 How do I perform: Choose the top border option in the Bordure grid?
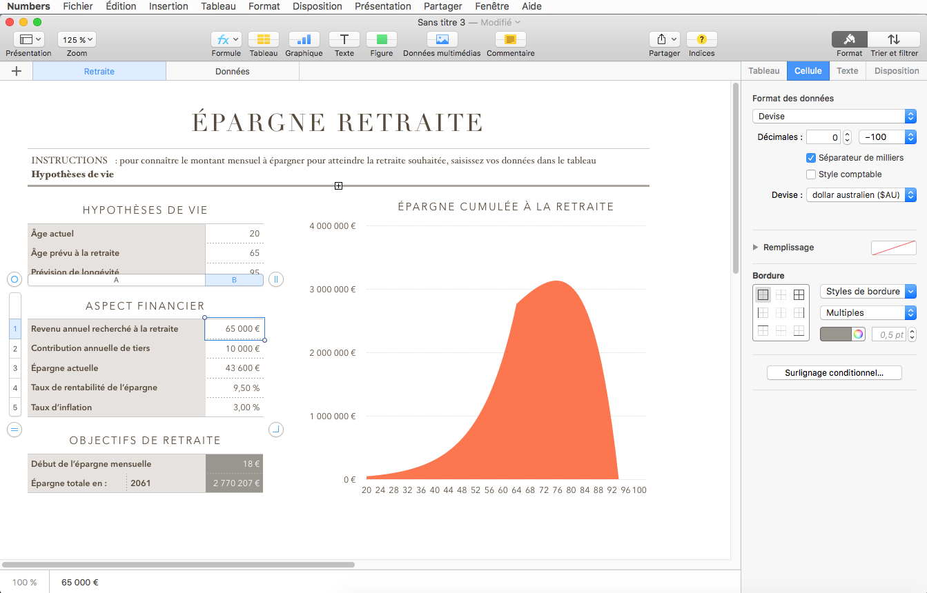[763, 331]
